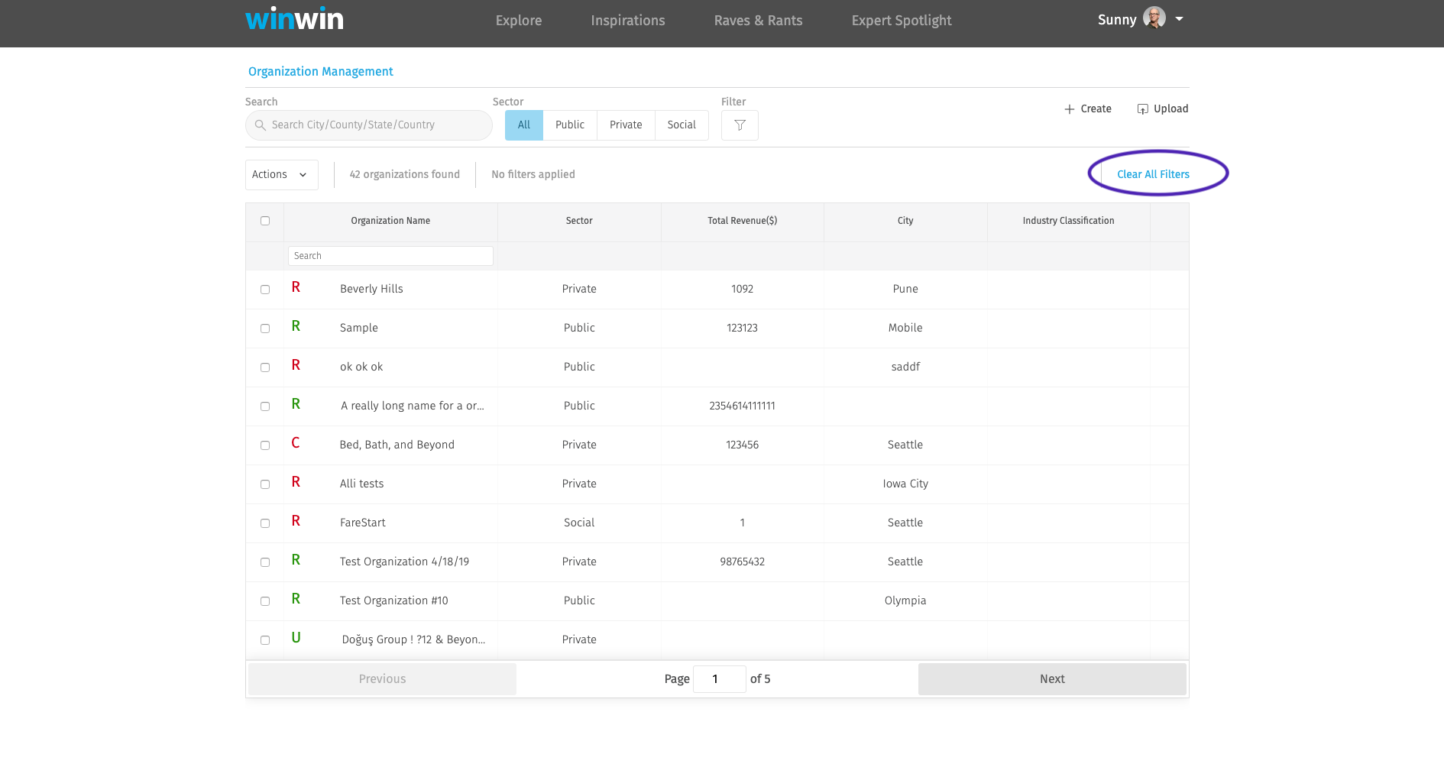
Task: Check the Beverly Hills row checkbox
Action: point(264,290)
